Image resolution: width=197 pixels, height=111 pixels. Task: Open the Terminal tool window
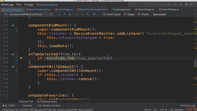(x=26, y=105)
